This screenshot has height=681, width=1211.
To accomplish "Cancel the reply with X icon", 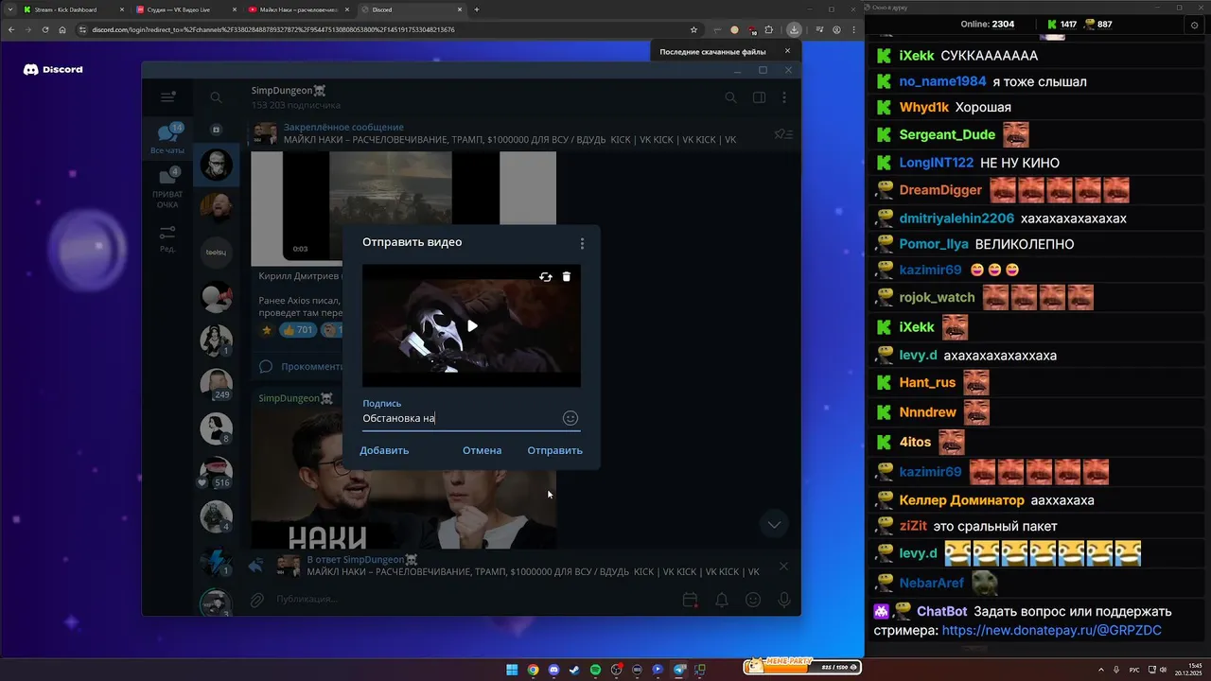I will pos(783,566).
